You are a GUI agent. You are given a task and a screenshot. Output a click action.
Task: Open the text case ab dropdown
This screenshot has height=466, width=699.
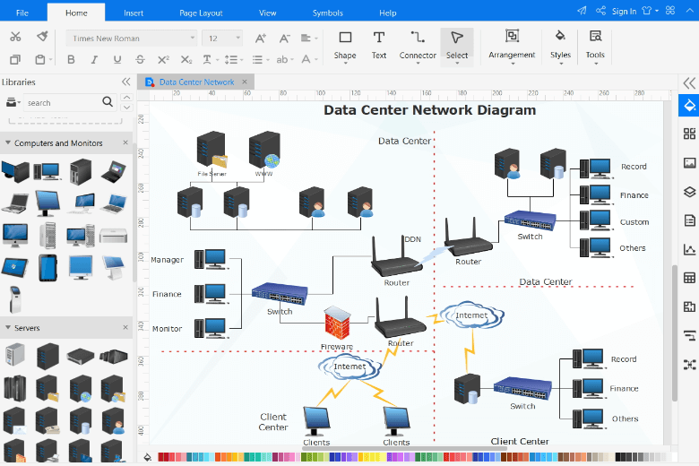click(284, 59)
